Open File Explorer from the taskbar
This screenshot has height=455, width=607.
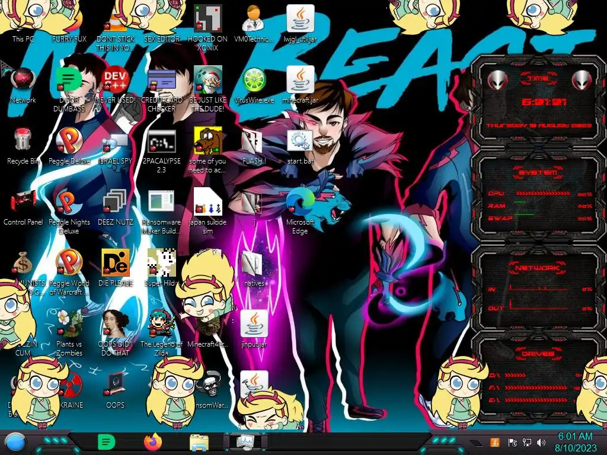tap(199, 442)
